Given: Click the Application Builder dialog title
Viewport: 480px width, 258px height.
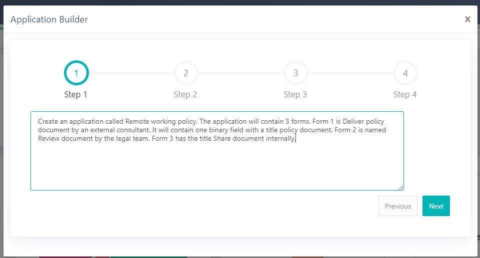Looking at the screenshot, I should [x=49, y=19].
